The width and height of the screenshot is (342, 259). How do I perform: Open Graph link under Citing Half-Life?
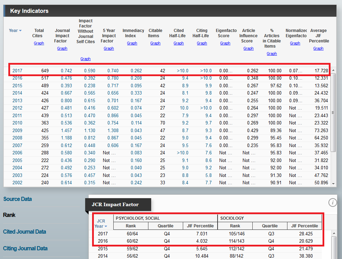click(x=202, y=43)
